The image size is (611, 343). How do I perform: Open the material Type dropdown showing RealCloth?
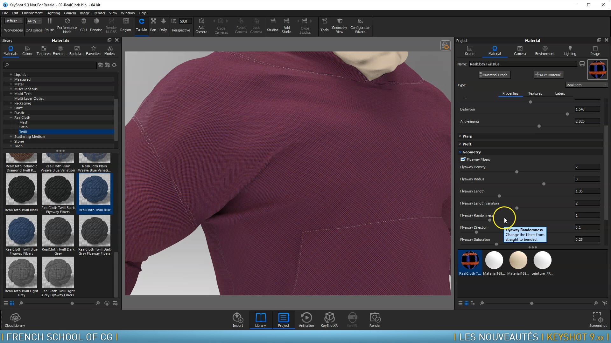(x=586, y=85)
